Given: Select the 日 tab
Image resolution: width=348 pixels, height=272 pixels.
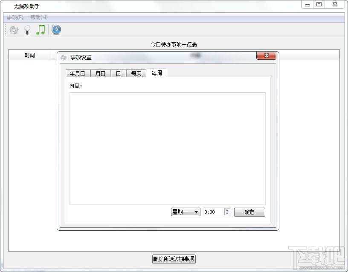Looking at the screenshot, I should (x=118, y=73).
